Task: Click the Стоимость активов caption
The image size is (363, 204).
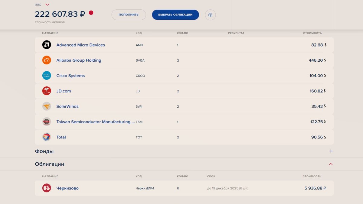Action: 50,22
